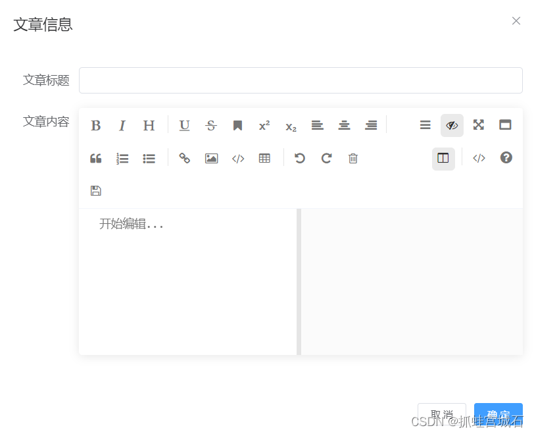
Task: Insert a hyperlink
Action: coord(184,158)
